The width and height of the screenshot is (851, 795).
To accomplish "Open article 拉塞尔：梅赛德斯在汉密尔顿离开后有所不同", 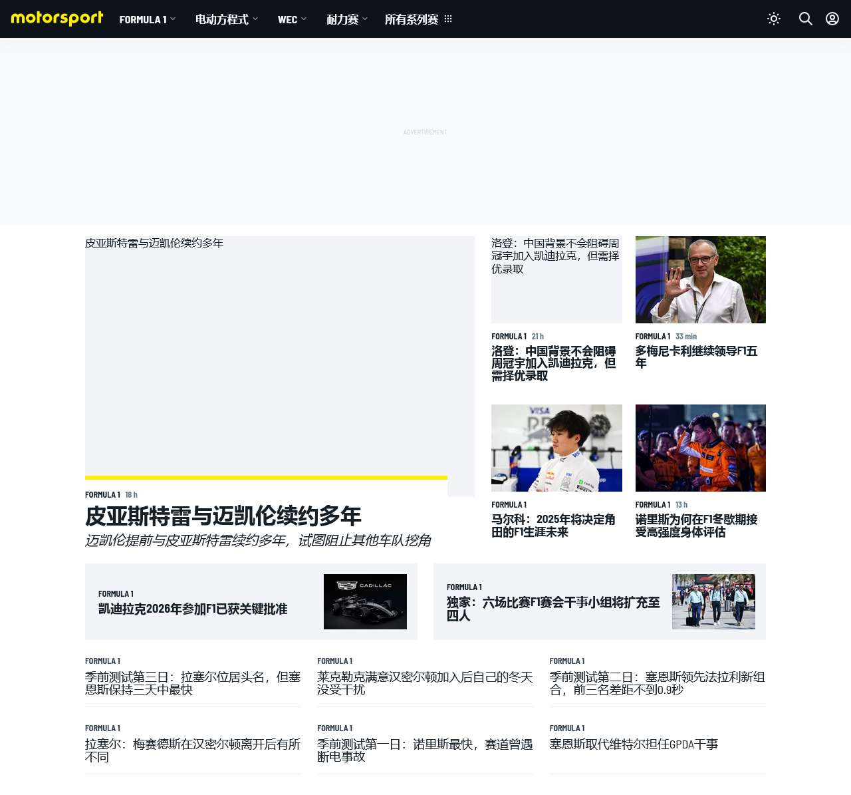I will pyautogui.click(x=193, y=750).
